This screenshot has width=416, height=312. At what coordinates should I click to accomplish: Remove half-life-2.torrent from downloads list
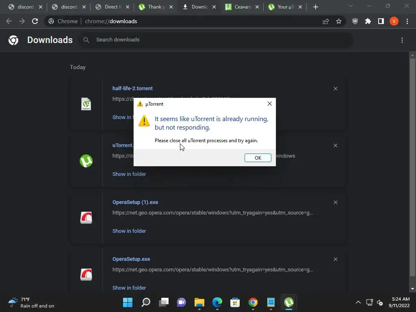coord(335,89)
